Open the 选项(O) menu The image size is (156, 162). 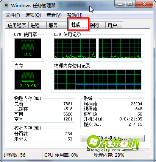pos(33,15)
